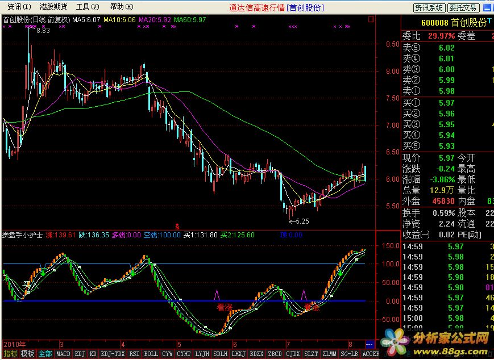Select the LYJH indicator tab
494x360 pixels.
(202, 354)
